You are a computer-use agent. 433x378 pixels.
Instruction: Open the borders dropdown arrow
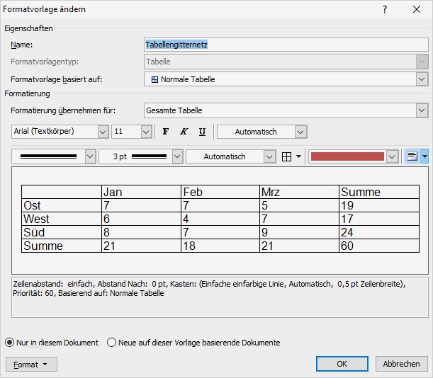(x=298, y=156)
